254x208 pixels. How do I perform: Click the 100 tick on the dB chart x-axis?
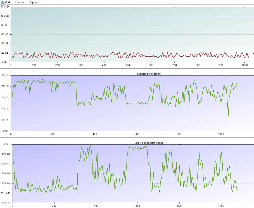click(34, 65)
